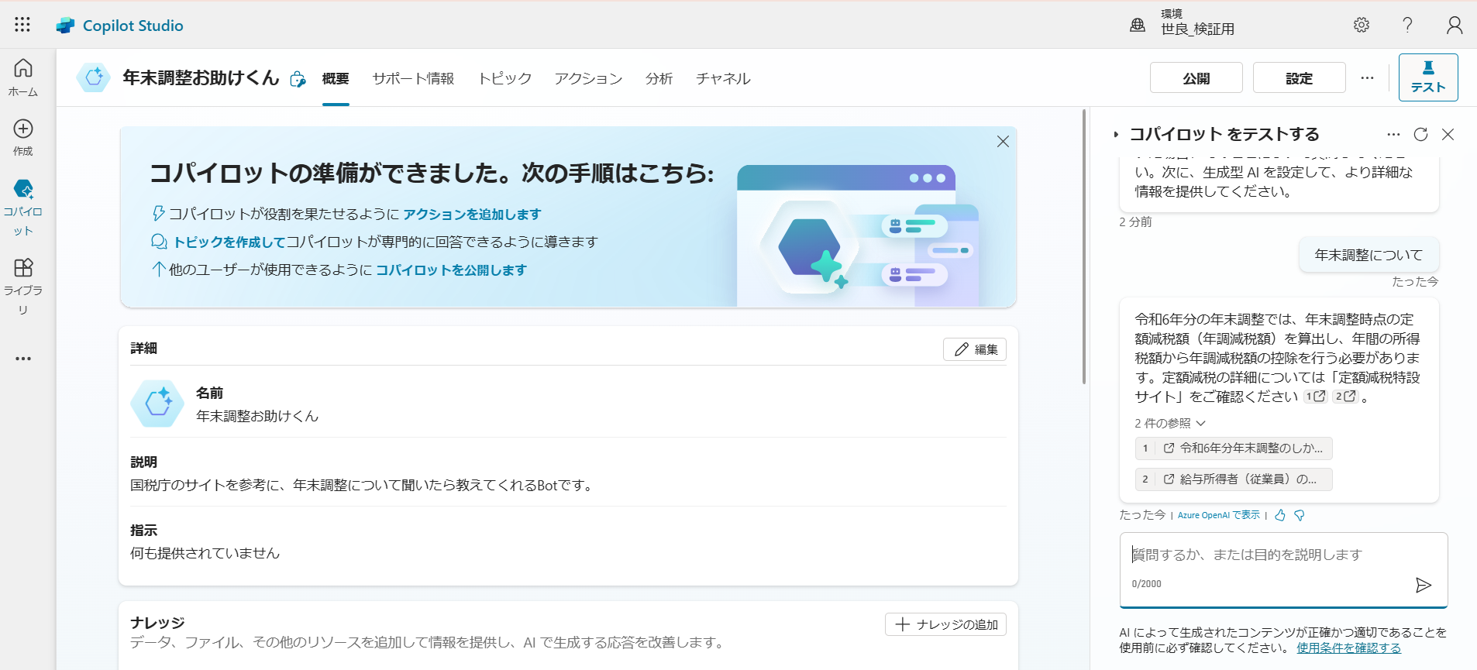Follow the コパイロットを公開します link
The height and width of the screenshot is (670, 1477).
point(451,270)
